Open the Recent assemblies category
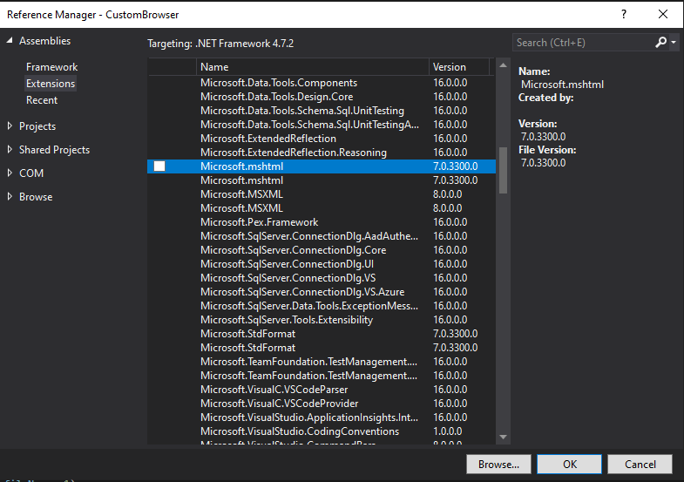 coord(42,100)
